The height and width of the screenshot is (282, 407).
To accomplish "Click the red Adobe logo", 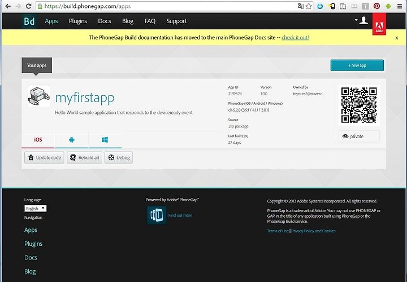I will 379,24.
